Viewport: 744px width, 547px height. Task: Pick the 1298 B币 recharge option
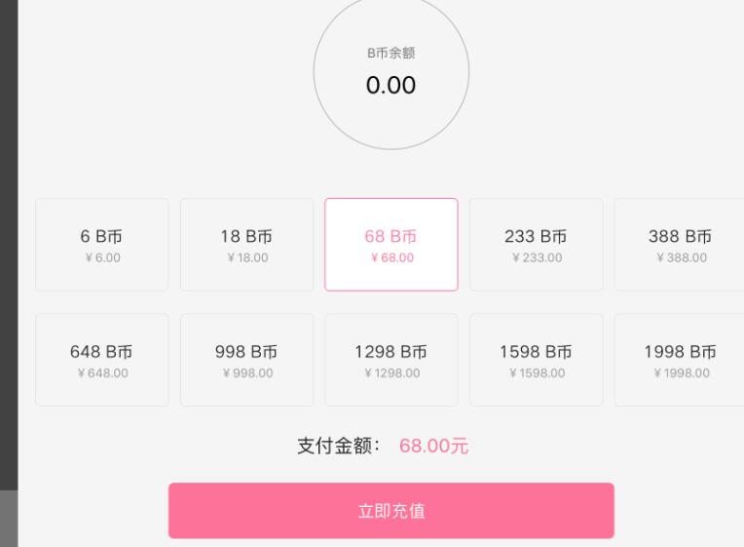391,360
